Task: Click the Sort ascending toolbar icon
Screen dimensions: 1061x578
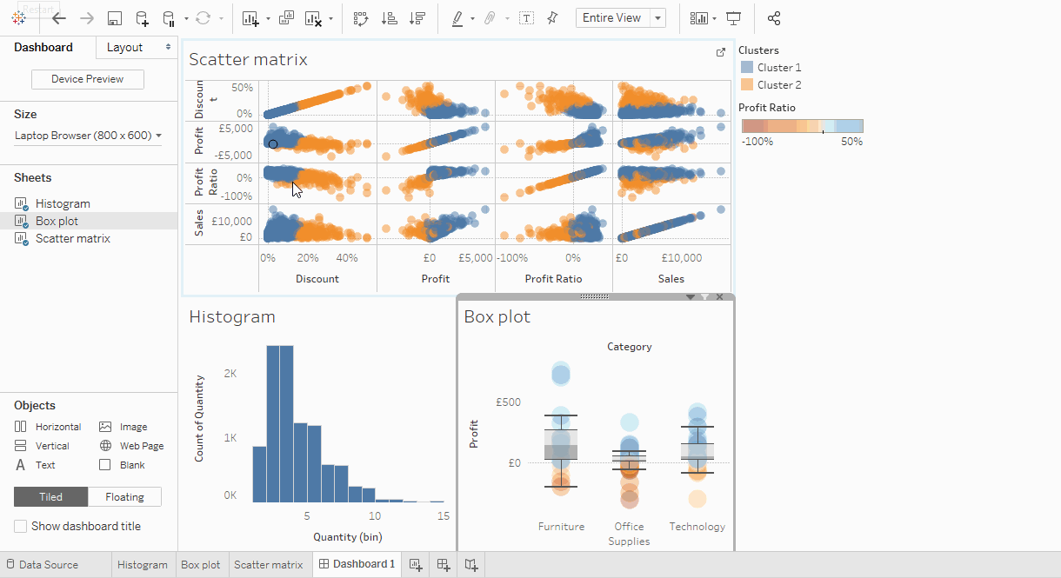Action: (x=390, y=18)
